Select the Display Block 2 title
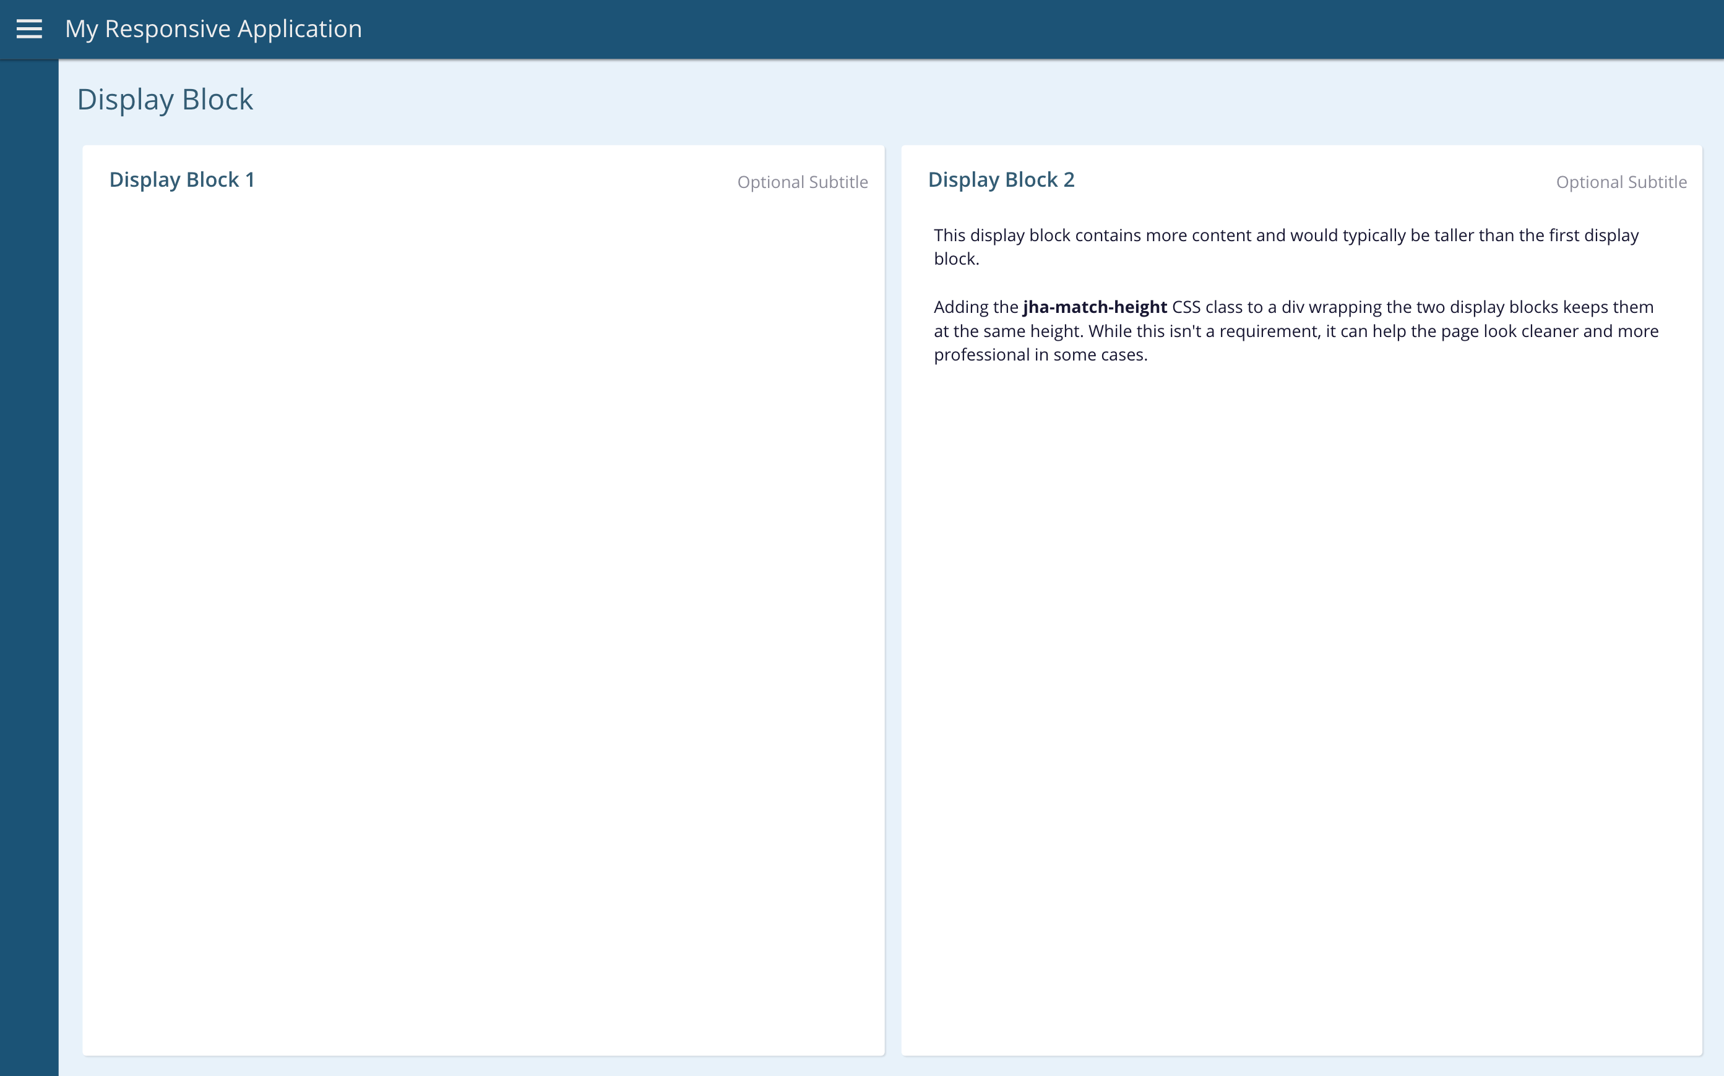Image resolution: width=1724 pixels, height=1076 pixels. (x=1001, y=180)
